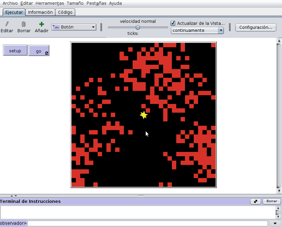
Task: Click the Borrar trash can icon
Action: tap(23, 24)
